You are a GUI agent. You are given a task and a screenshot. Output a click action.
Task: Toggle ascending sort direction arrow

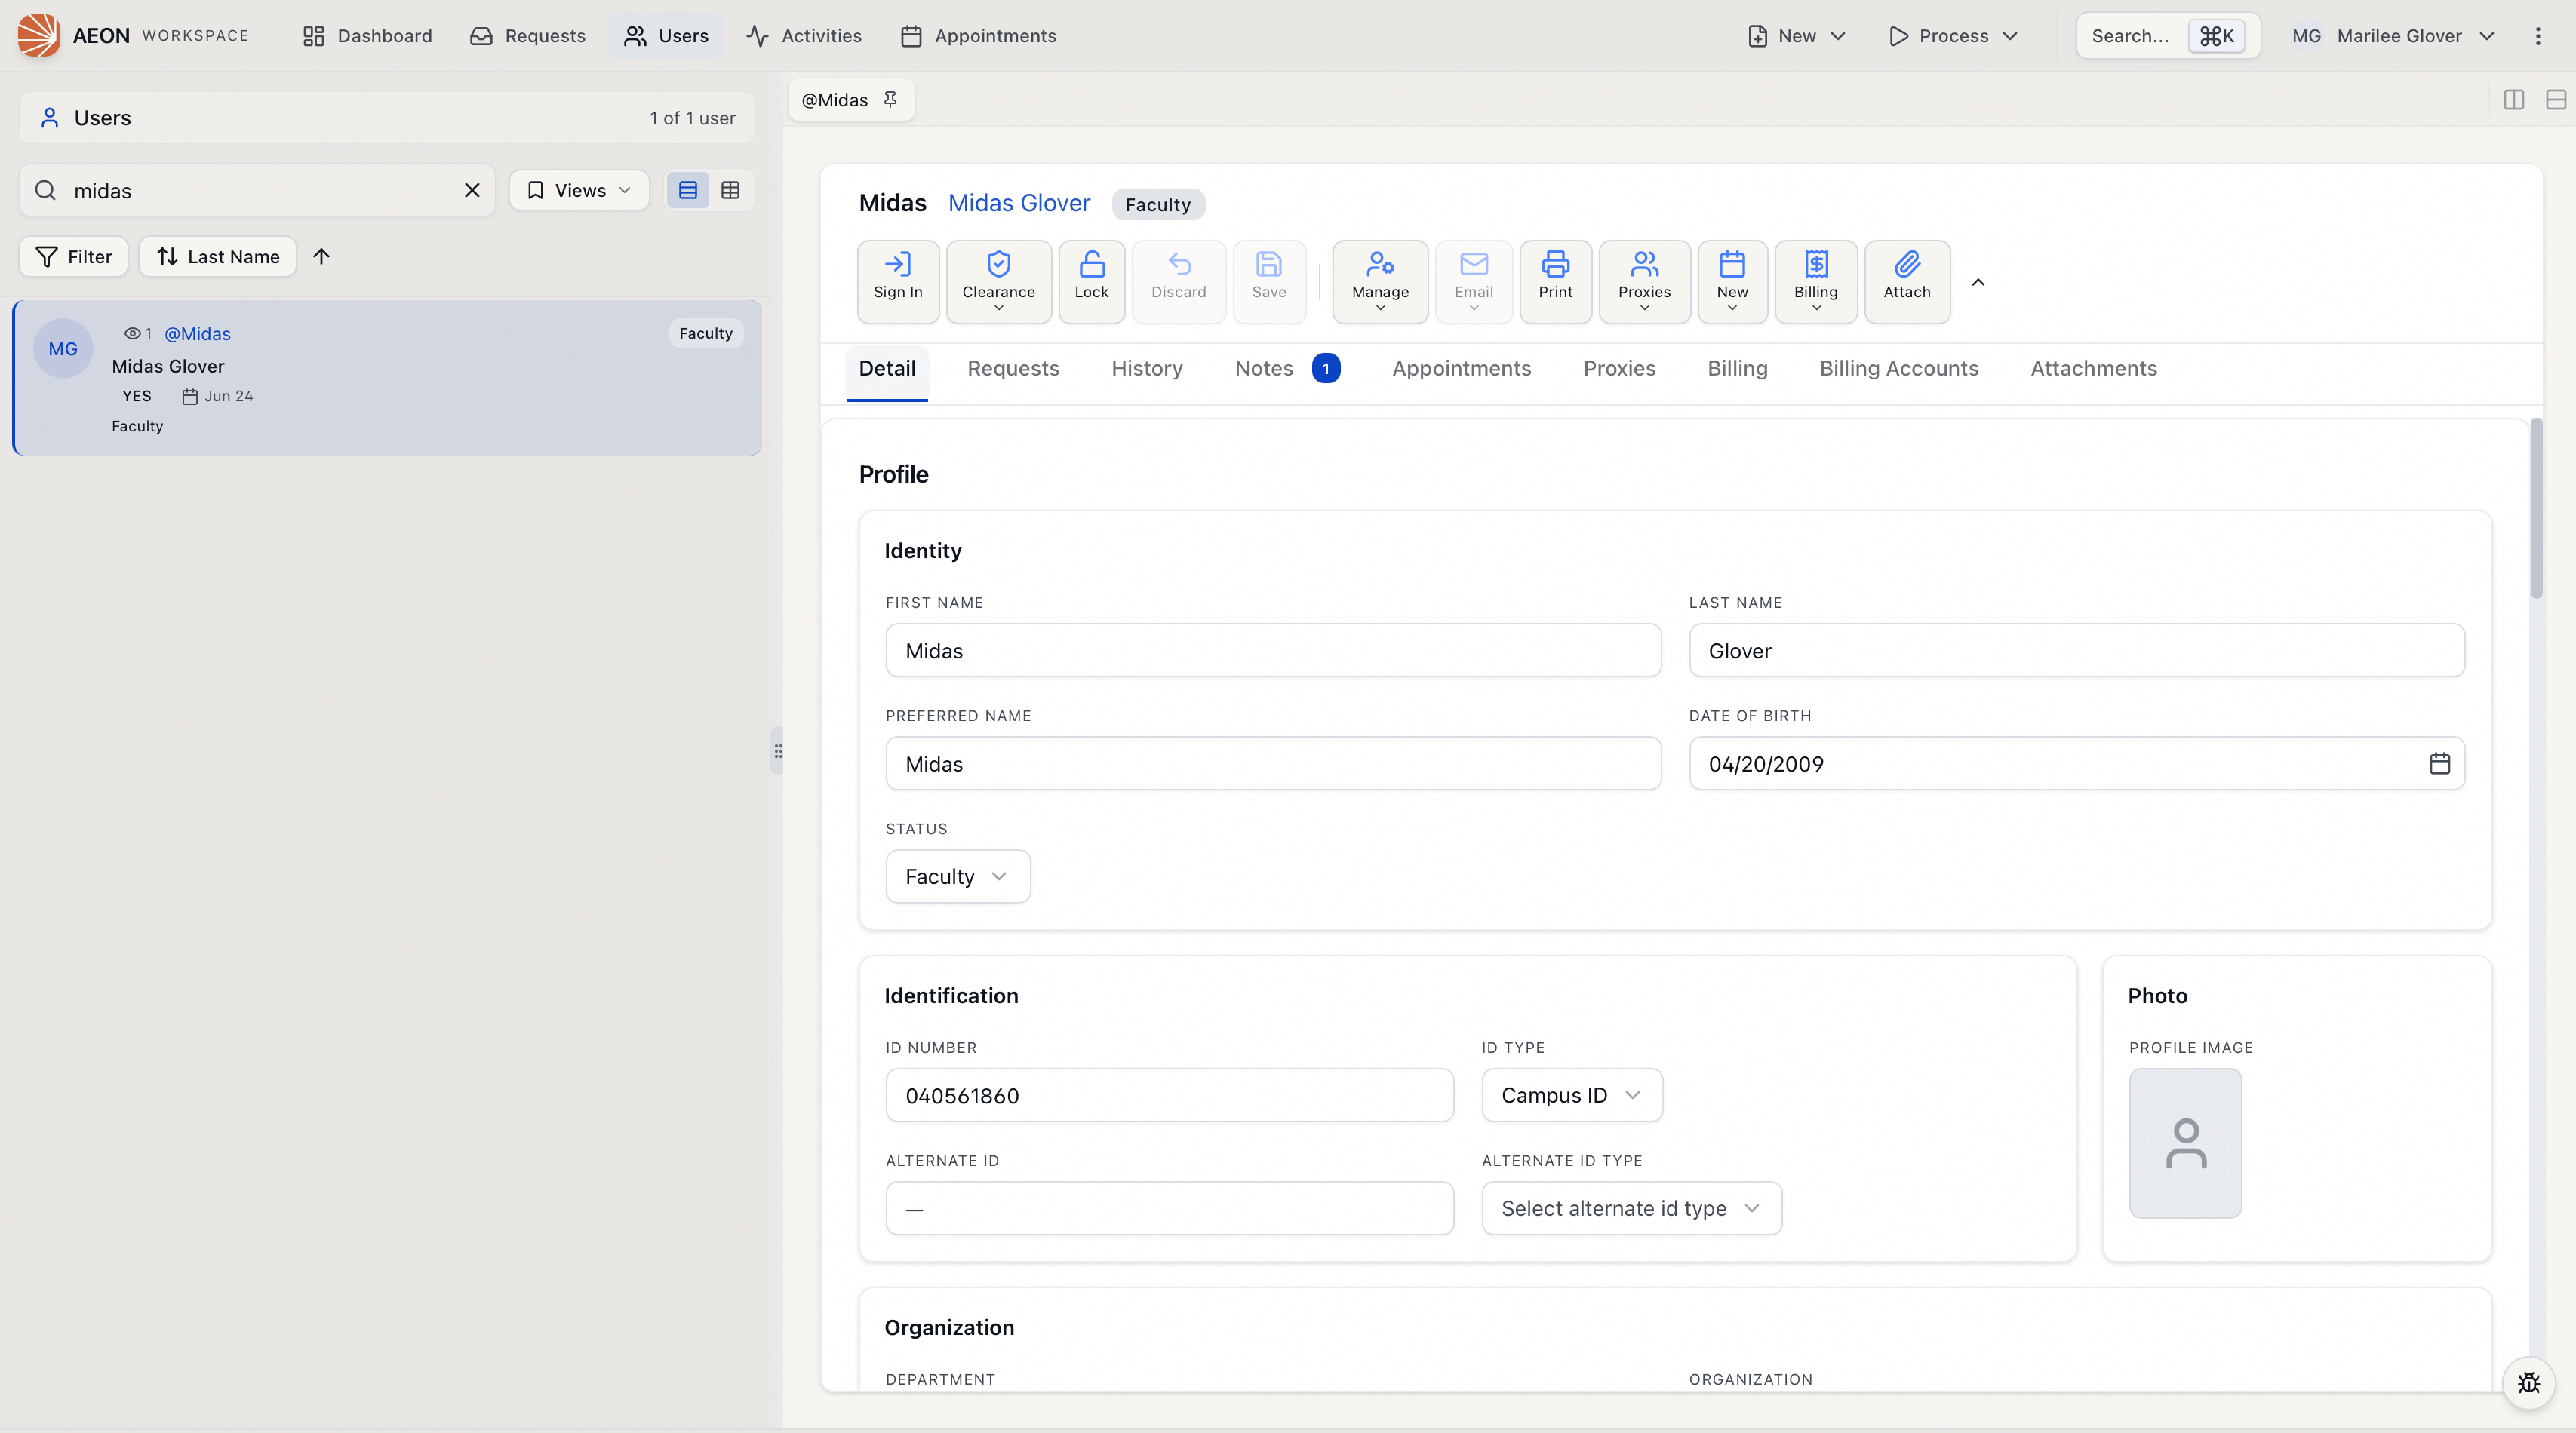[321, 257]
